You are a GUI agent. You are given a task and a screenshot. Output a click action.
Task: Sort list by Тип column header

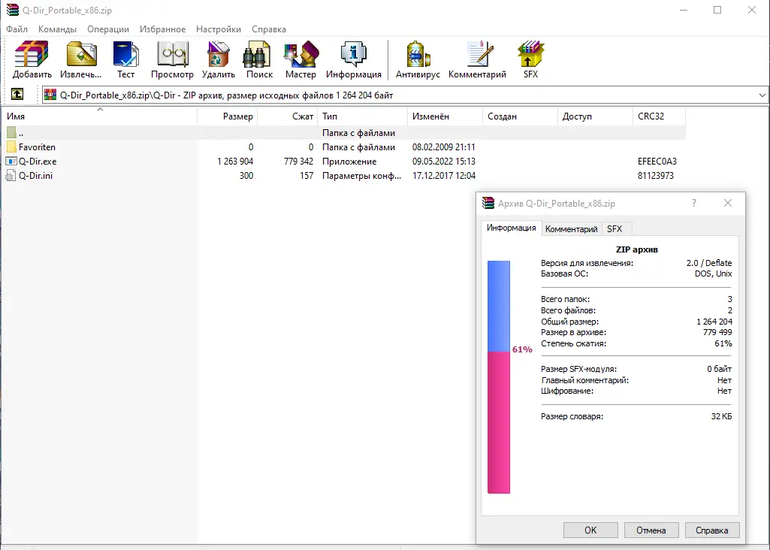[362, 116]
